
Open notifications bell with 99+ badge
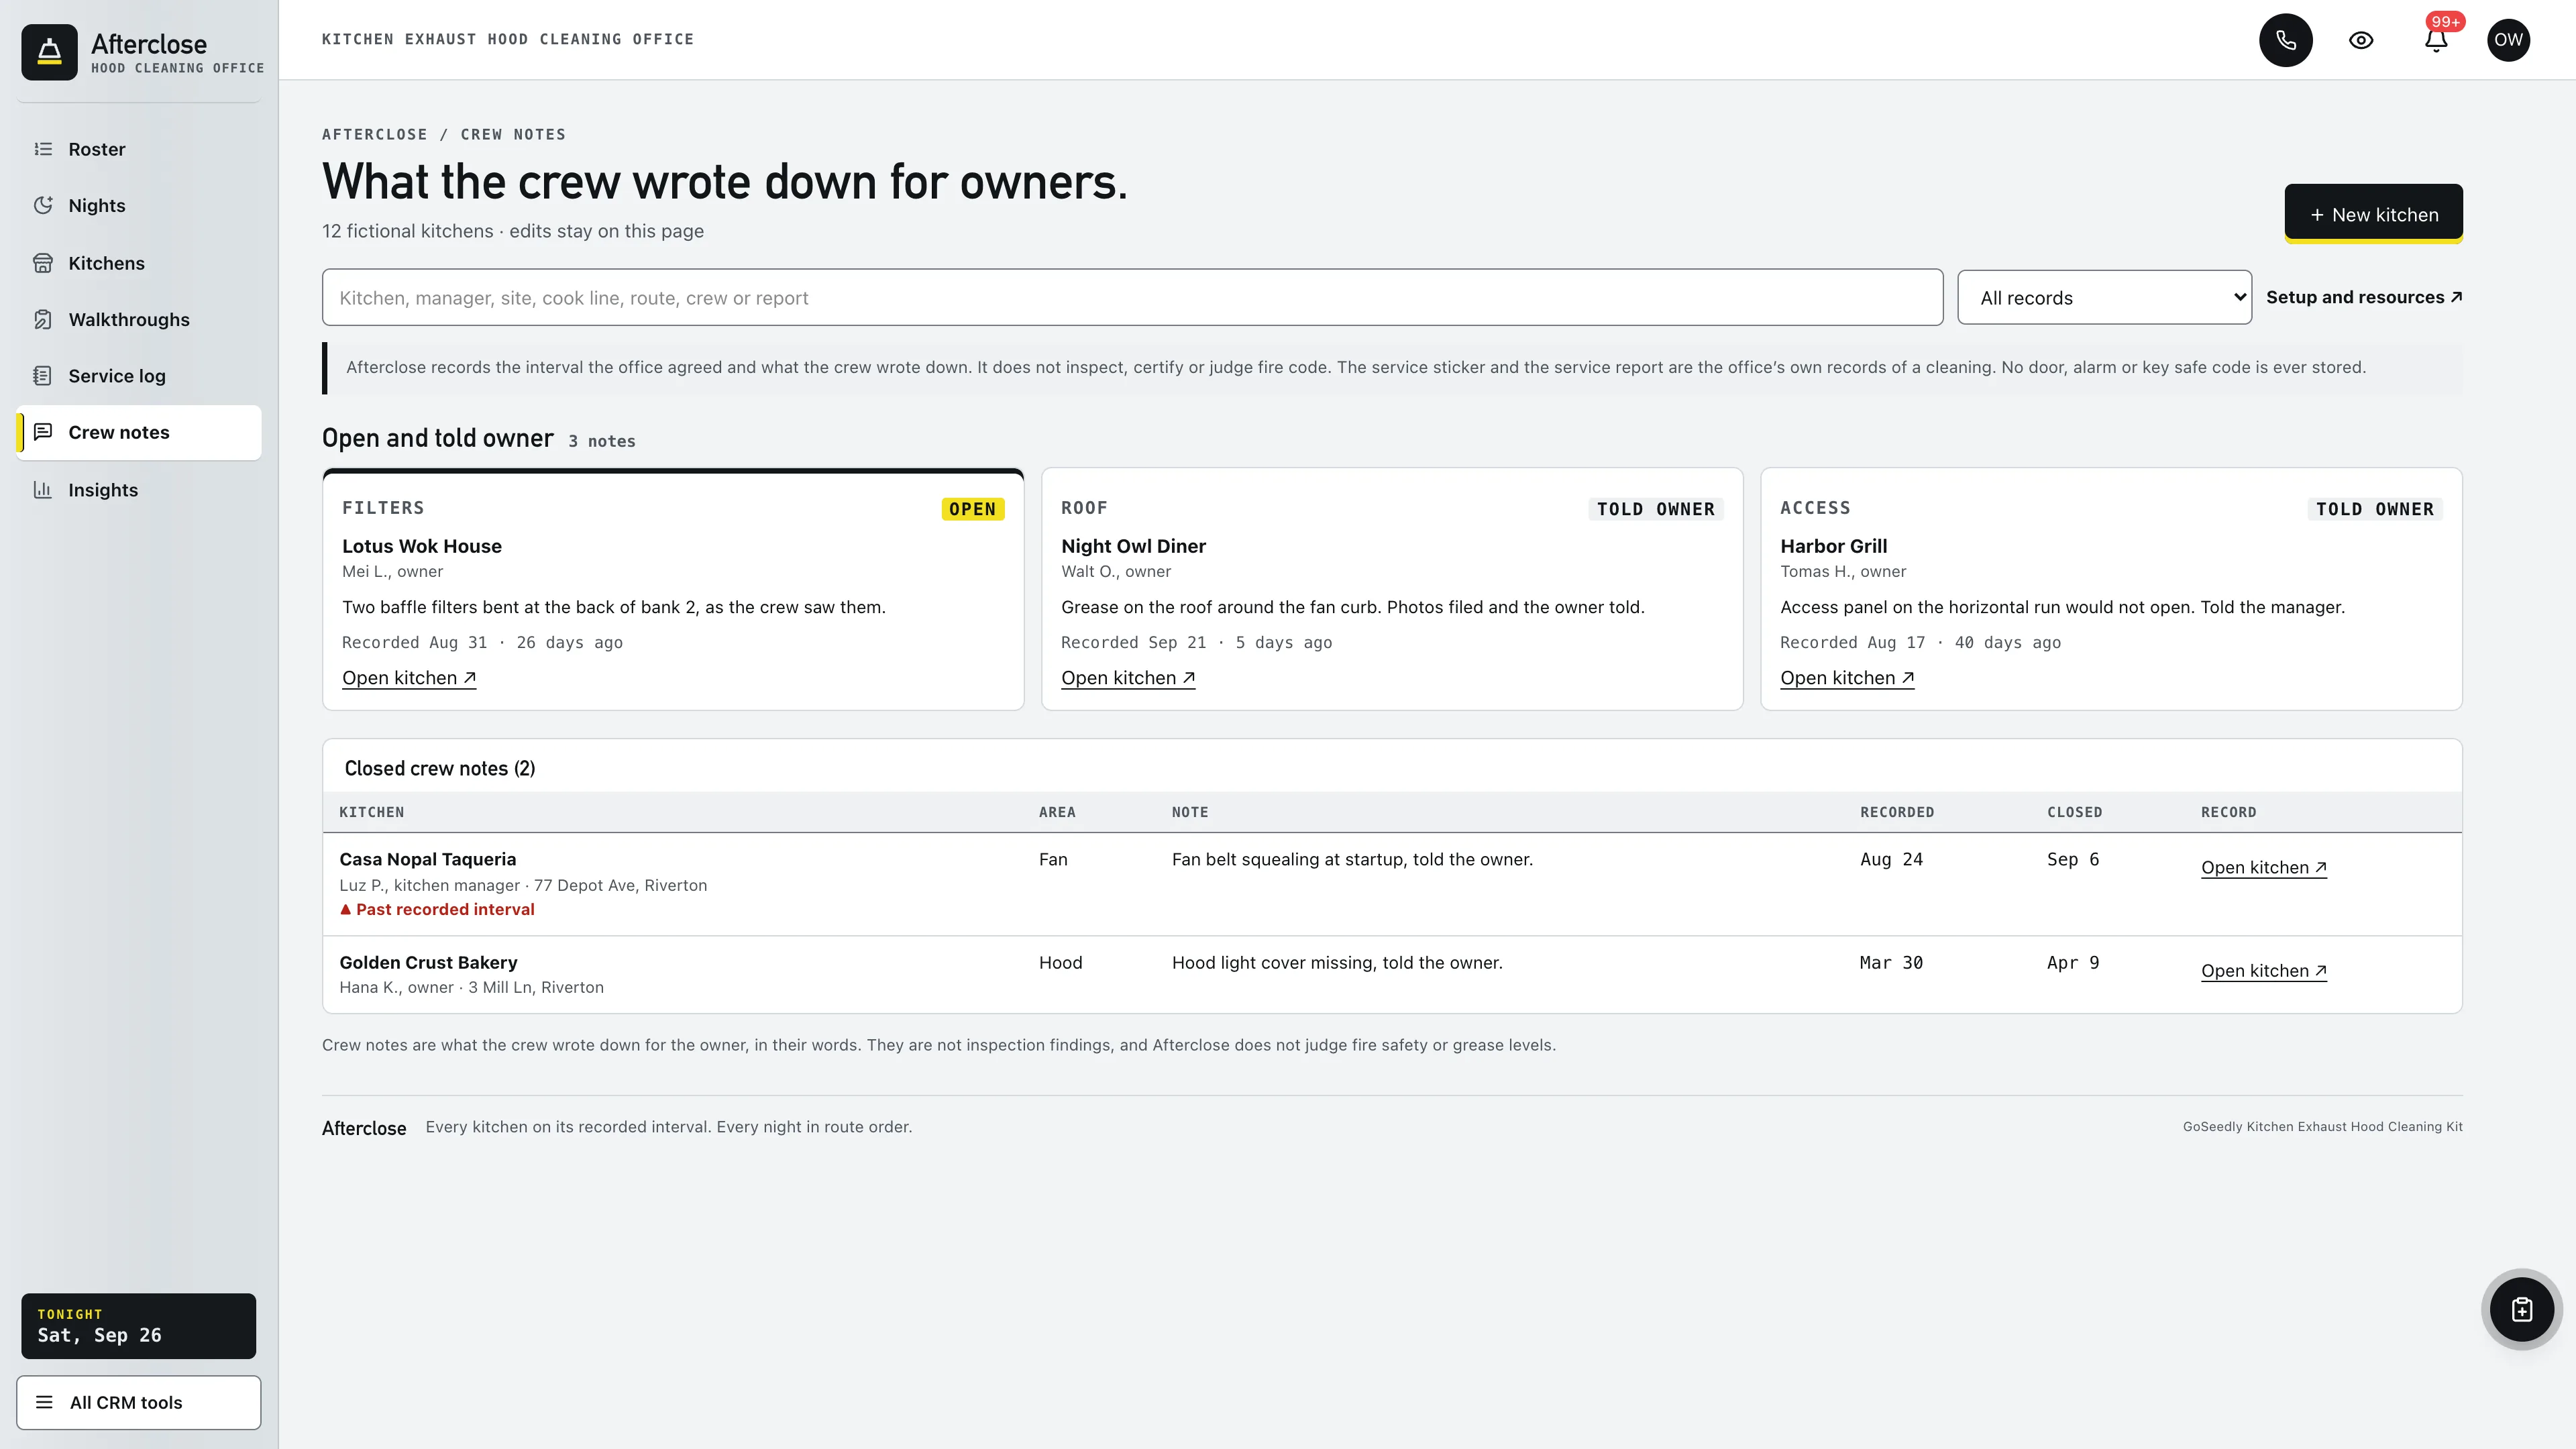[2436, 40]
